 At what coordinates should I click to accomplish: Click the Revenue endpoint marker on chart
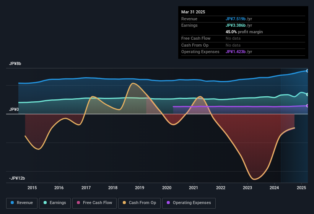(307, 71)
